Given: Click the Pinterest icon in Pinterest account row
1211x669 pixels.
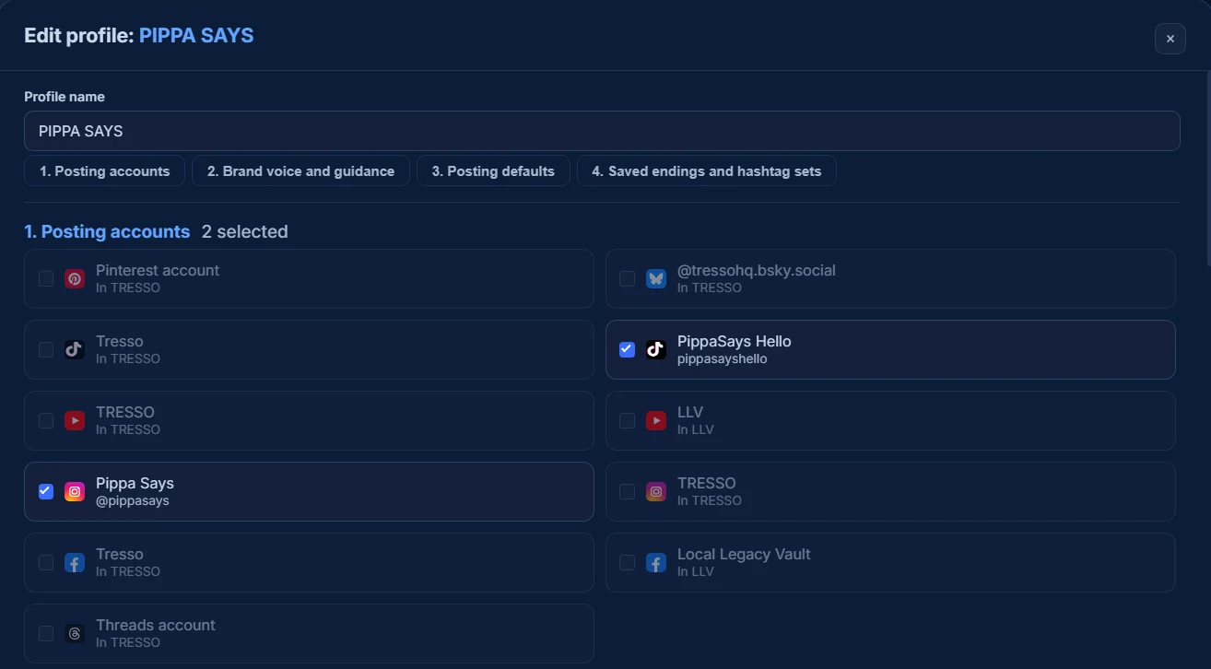Looking at the screenshot, I should pyautogui.click(x=75, y=278).
